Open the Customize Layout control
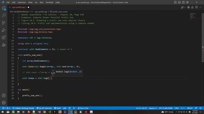204x114 pixels. (187, 2)
